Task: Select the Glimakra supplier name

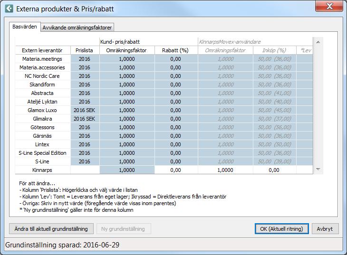Action: (x=42, y=119)
